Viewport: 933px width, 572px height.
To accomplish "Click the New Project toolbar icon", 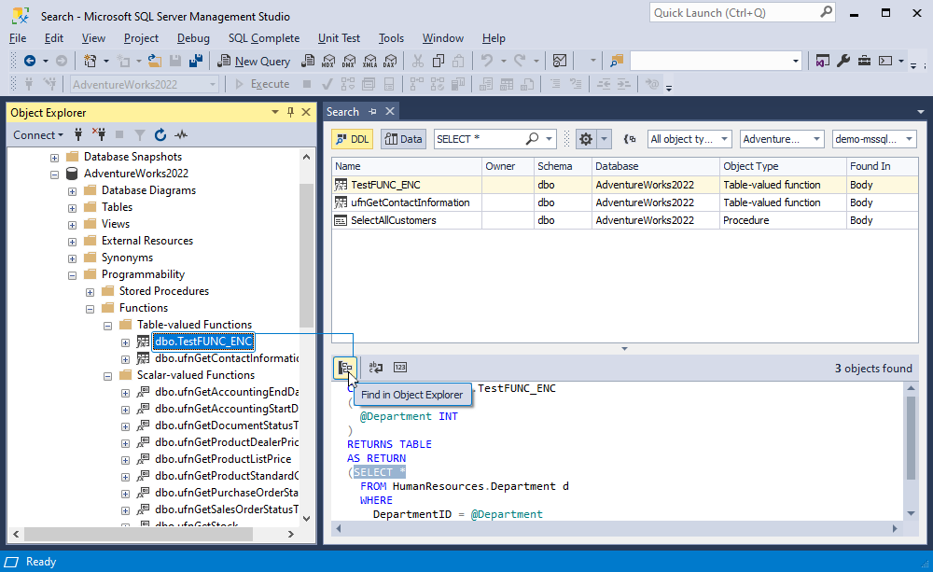I will [90, 61].
